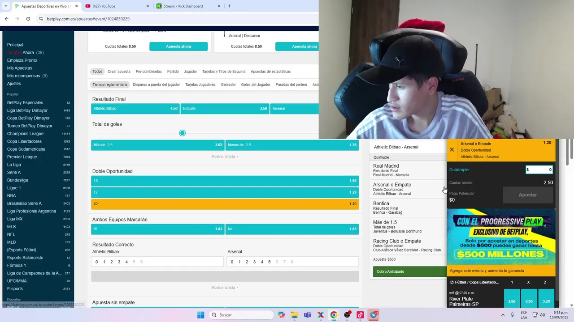Open Principal in the sidebar

point(15,45)
